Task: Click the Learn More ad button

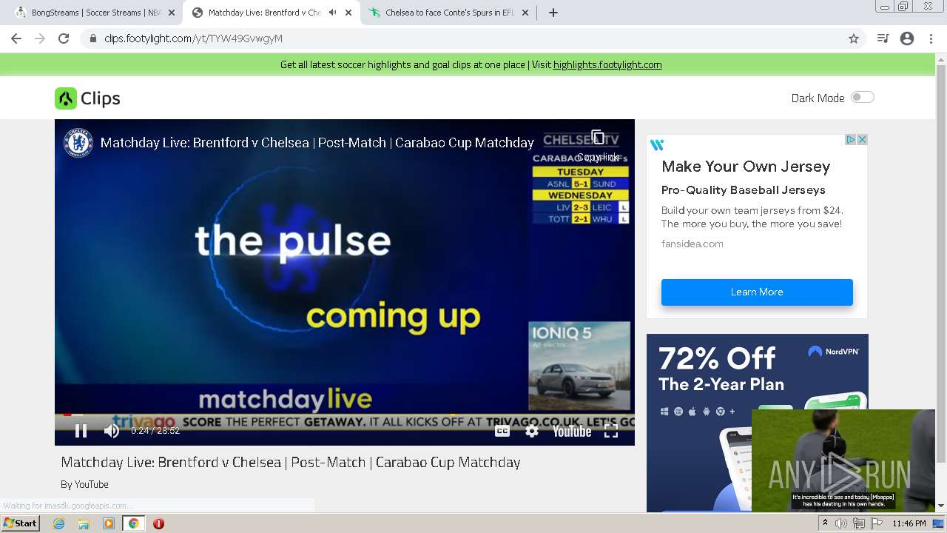Action: 757,292
